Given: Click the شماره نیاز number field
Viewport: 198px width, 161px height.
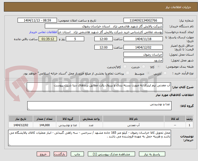Looking at the screenshot, I should (143, 20).
